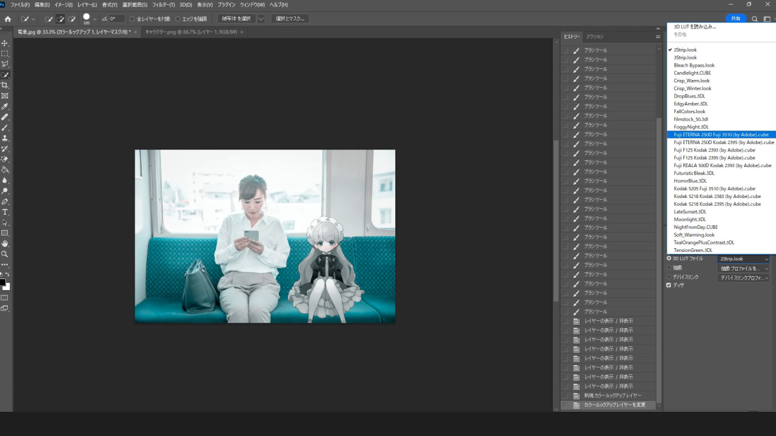776x436 pixels.
Task: Open the ウィンドウ(W) menu
Action: pos(252,5)
